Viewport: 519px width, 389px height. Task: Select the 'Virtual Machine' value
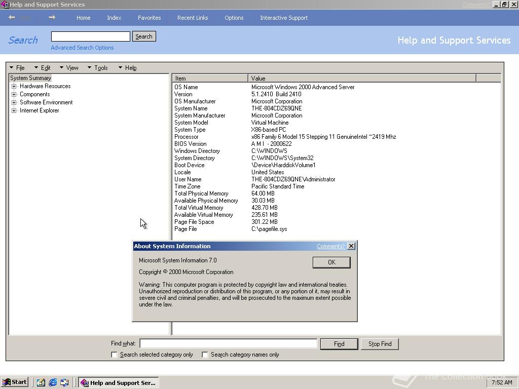pos(270,123)
